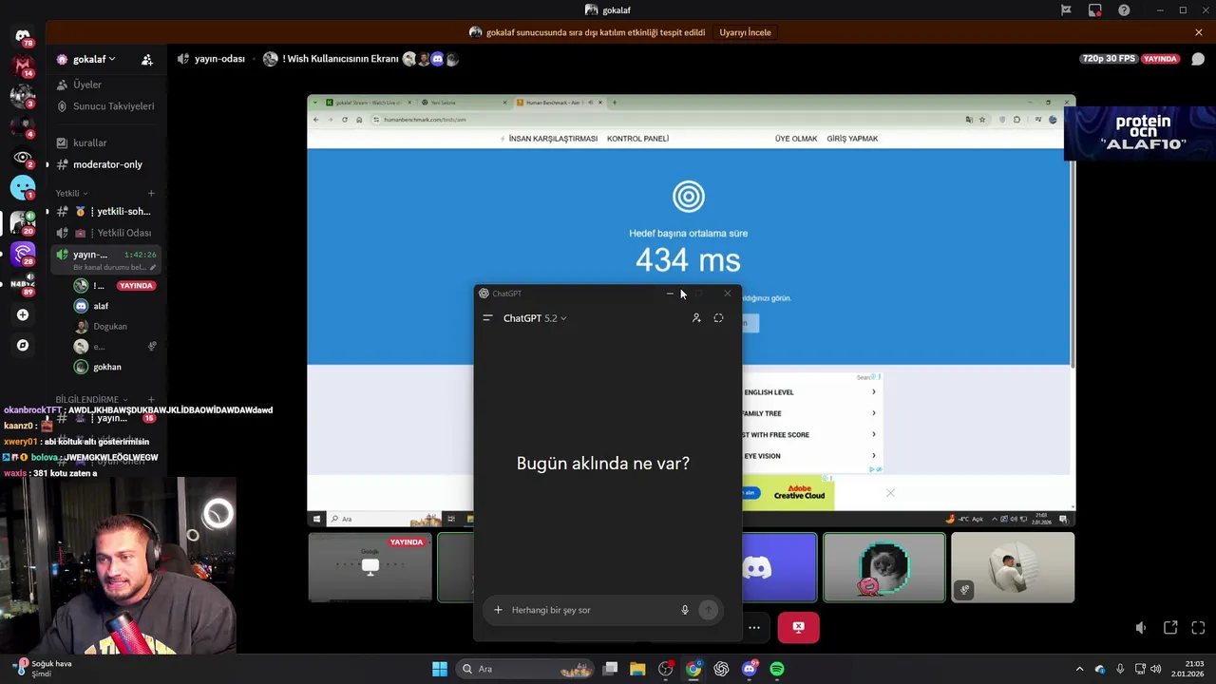Open Discord help question mark icon

pyautogui.click(x=1125, y=10)
